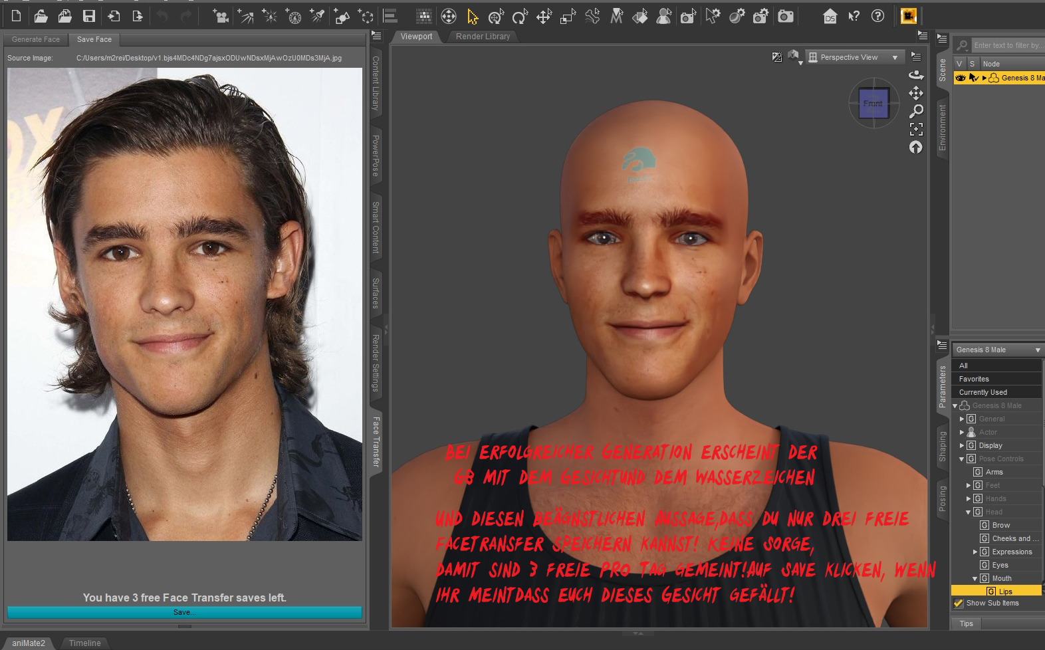Choose the Translate move tool
Viewport: 1045px width, 650px height.
pyautogui.click(x=544, y=16)
